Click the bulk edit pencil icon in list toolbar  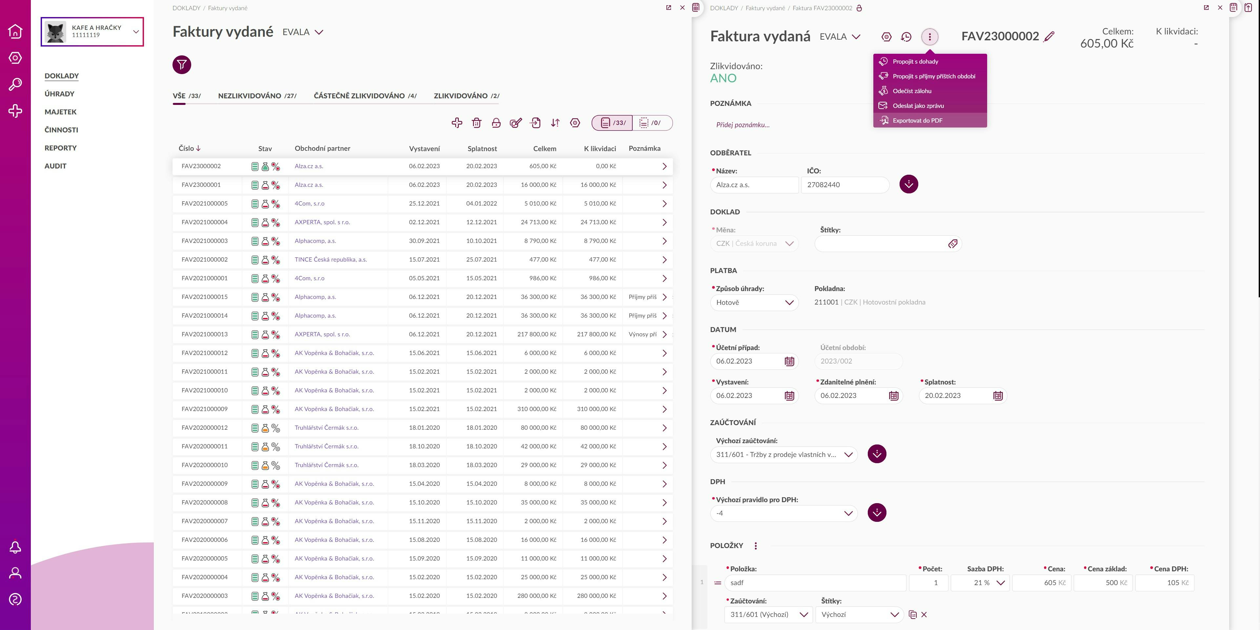(x=516, y=123)
